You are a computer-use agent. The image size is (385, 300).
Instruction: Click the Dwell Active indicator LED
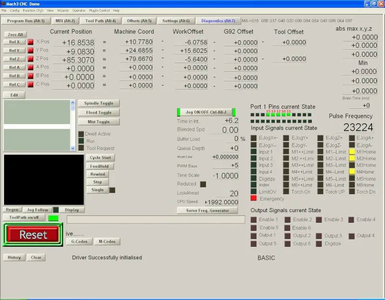tap(81, 134)
